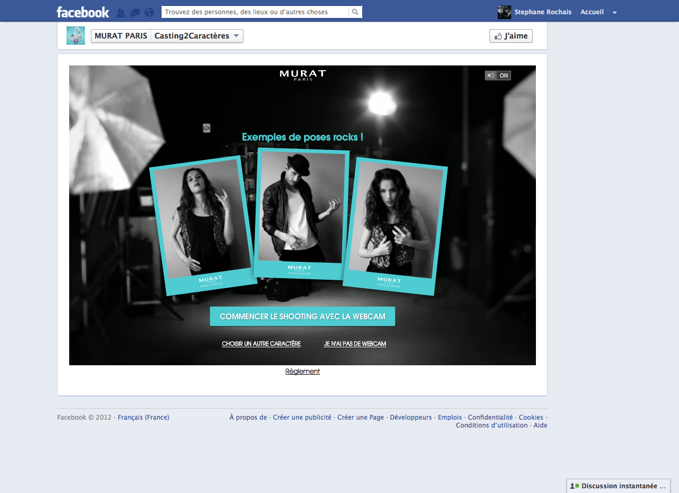679x493 pixels.
Task: Click Commencer le shooting avec la webcam
Action: (303, 317)
